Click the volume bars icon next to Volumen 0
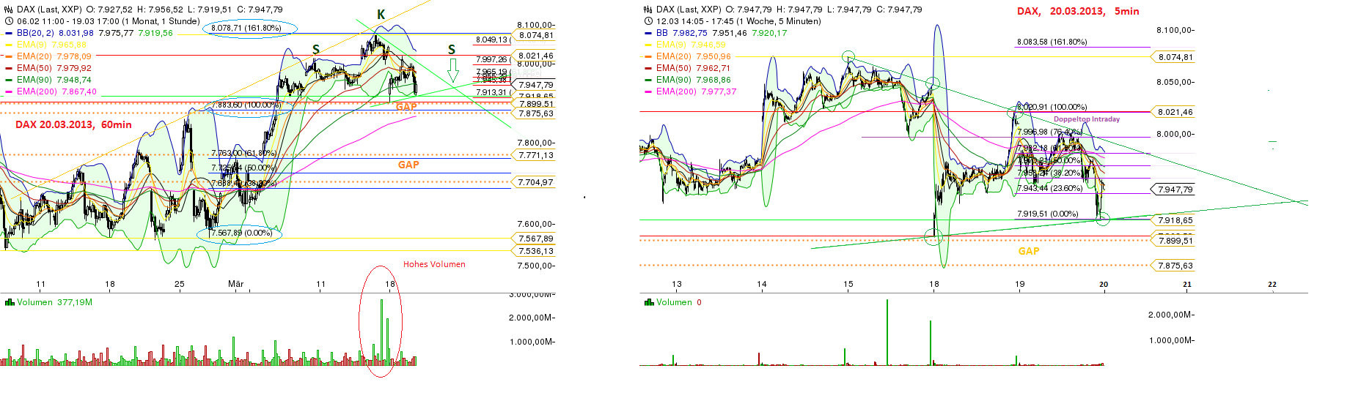 pyautogui.click(x=648, y=301)
